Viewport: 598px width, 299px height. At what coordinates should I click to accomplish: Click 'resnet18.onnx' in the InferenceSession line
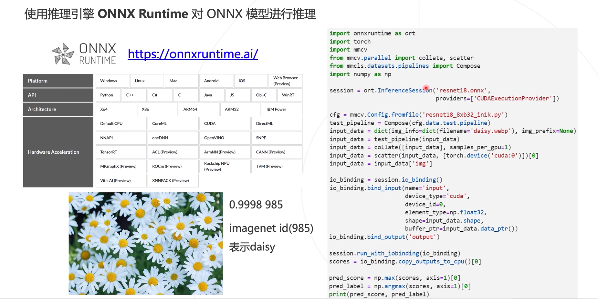pos(461,91)
